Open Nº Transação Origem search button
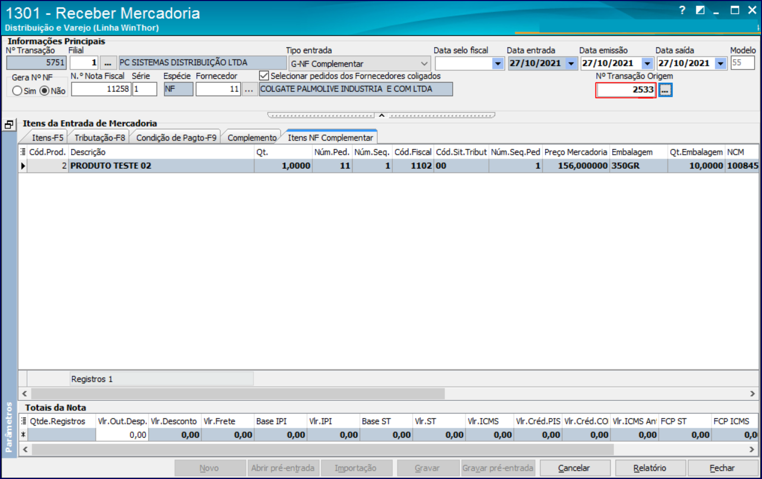 pos(665,90)
